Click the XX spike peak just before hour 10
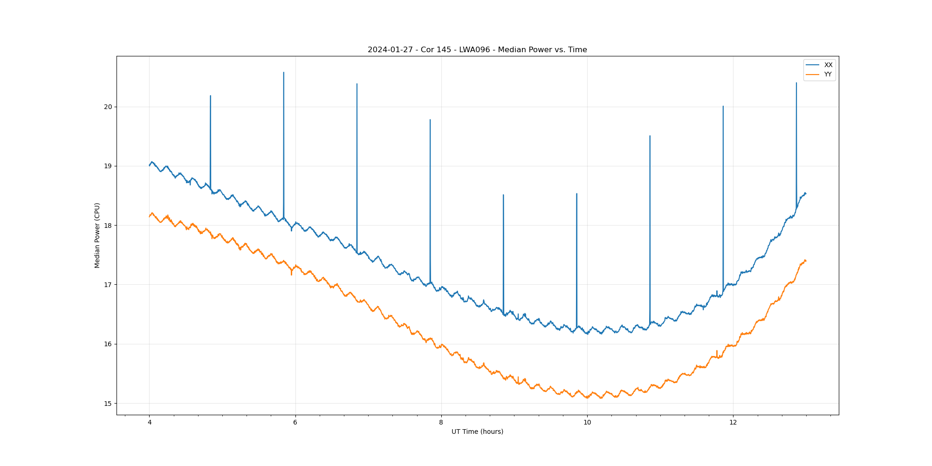 click(x=577, y=194)
